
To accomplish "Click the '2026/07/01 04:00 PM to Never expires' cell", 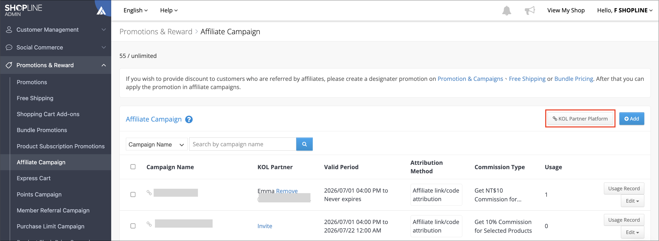I will coord(356,195).
